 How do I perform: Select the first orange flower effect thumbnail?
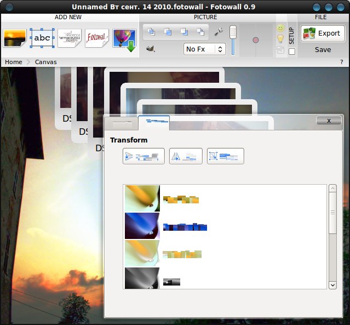(x=142, y=198)
